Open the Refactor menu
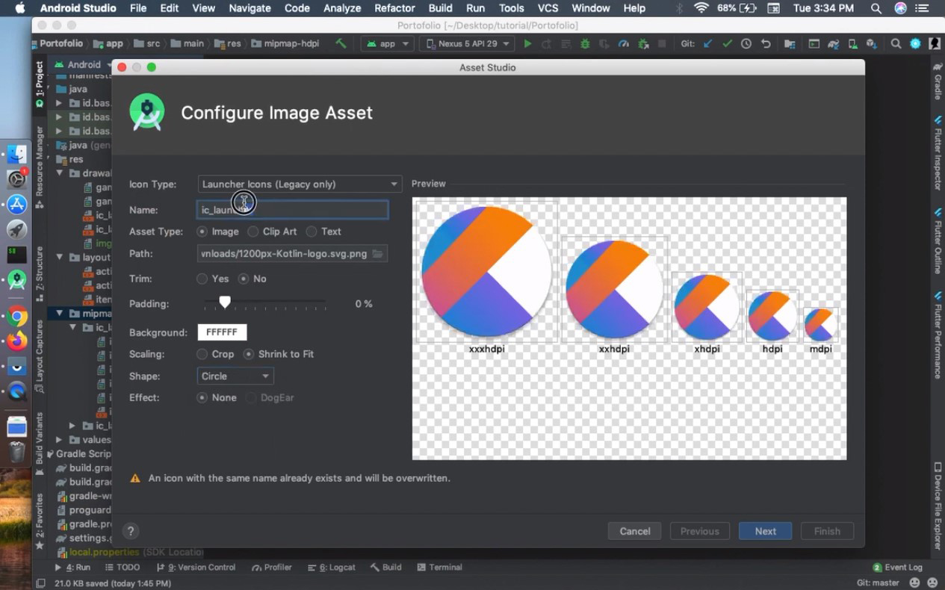This screenshot has width=945, height=590. (x=394, y=8)
